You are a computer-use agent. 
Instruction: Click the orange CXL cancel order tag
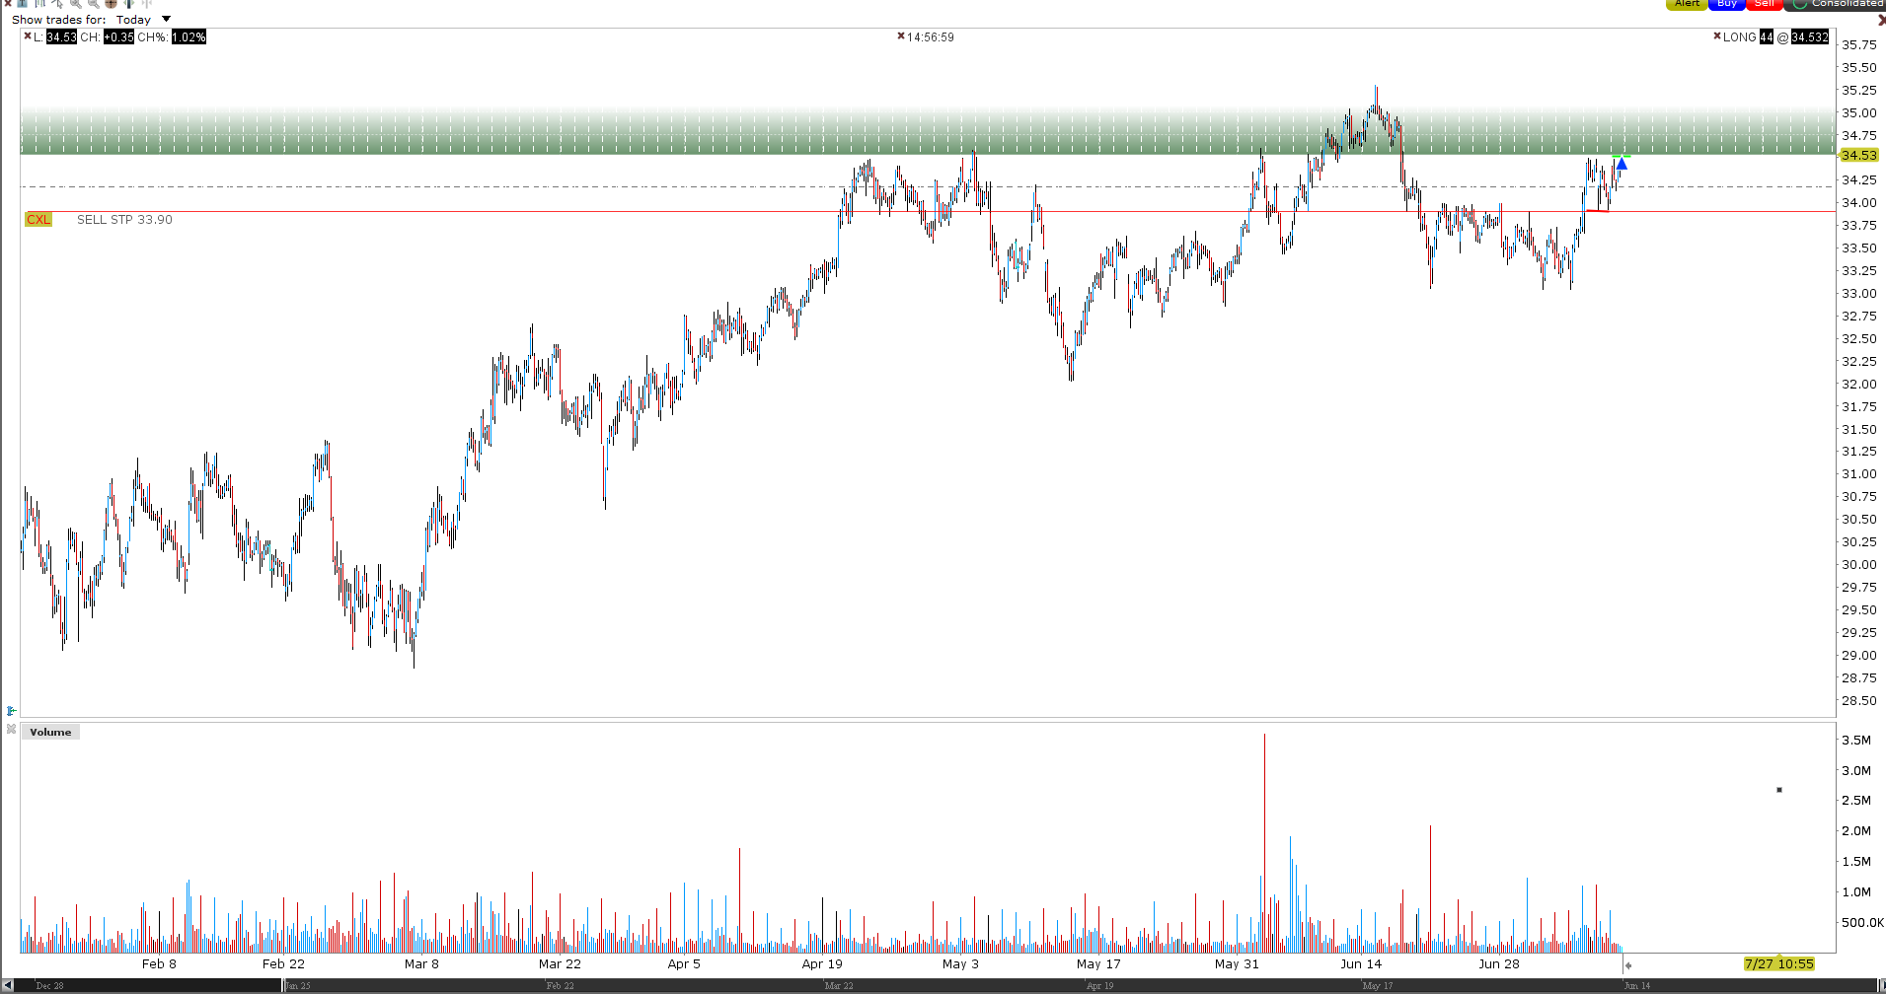[38, 220]
